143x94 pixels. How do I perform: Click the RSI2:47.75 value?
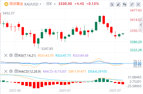coord(63,56)
